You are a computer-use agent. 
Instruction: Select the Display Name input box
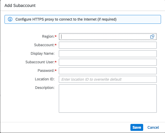108,54
